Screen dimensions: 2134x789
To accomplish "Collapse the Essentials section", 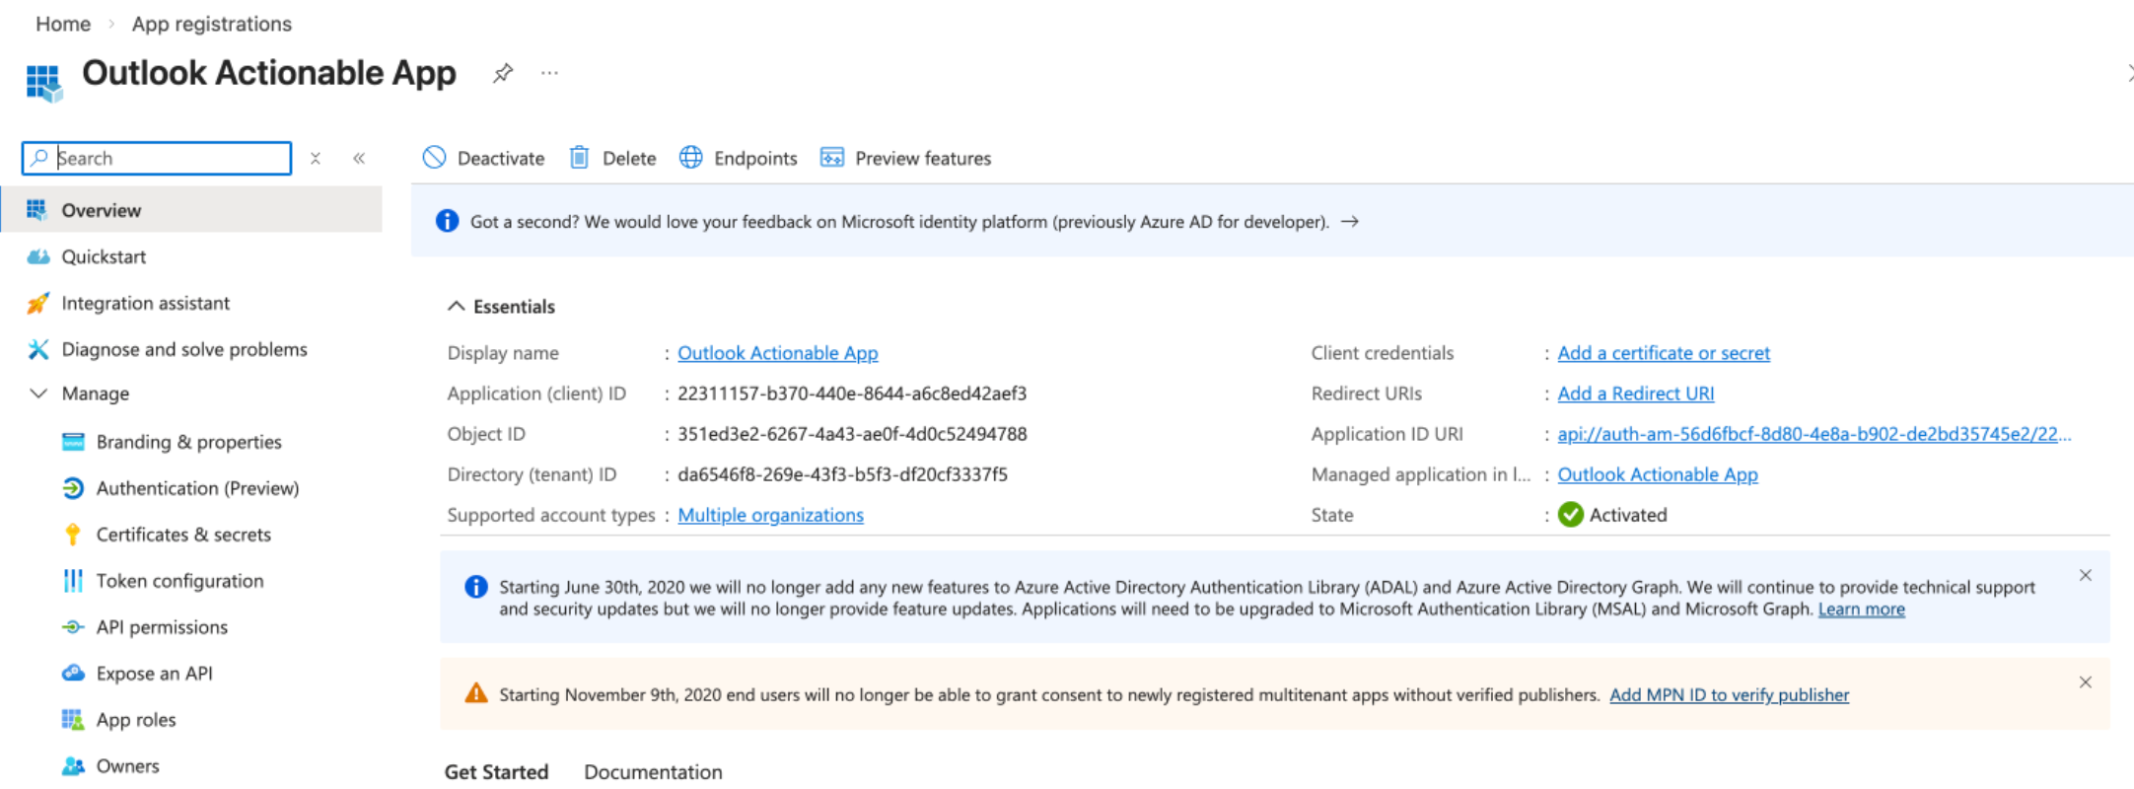I will pos(456,307).
